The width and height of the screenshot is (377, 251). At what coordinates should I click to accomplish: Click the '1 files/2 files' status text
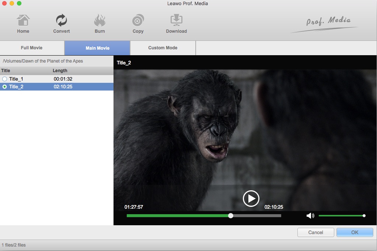click(14, 245)
